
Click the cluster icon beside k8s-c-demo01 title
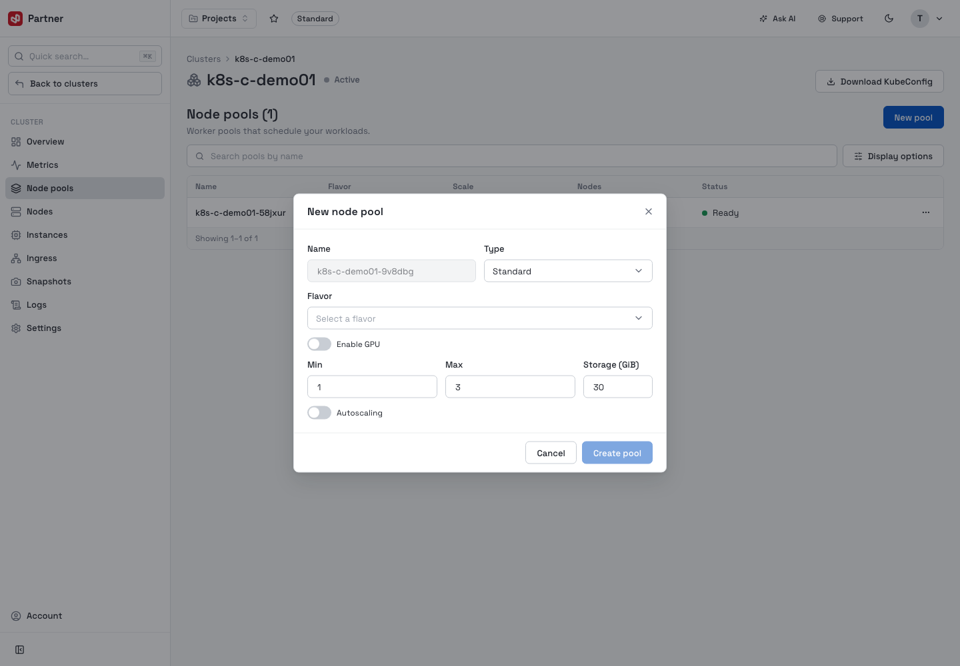(x=194, y=80)
